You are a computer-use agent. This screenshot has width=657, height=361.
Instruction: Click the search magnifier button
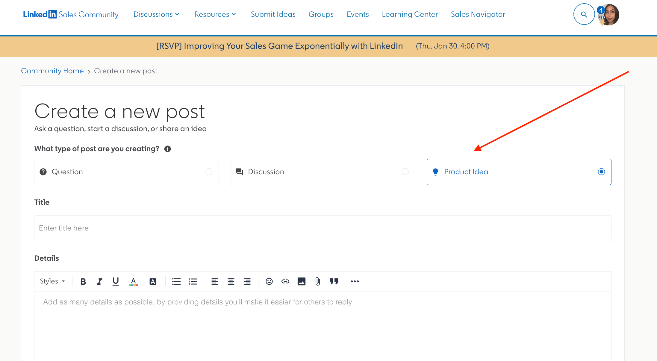[x=584, y=14]
